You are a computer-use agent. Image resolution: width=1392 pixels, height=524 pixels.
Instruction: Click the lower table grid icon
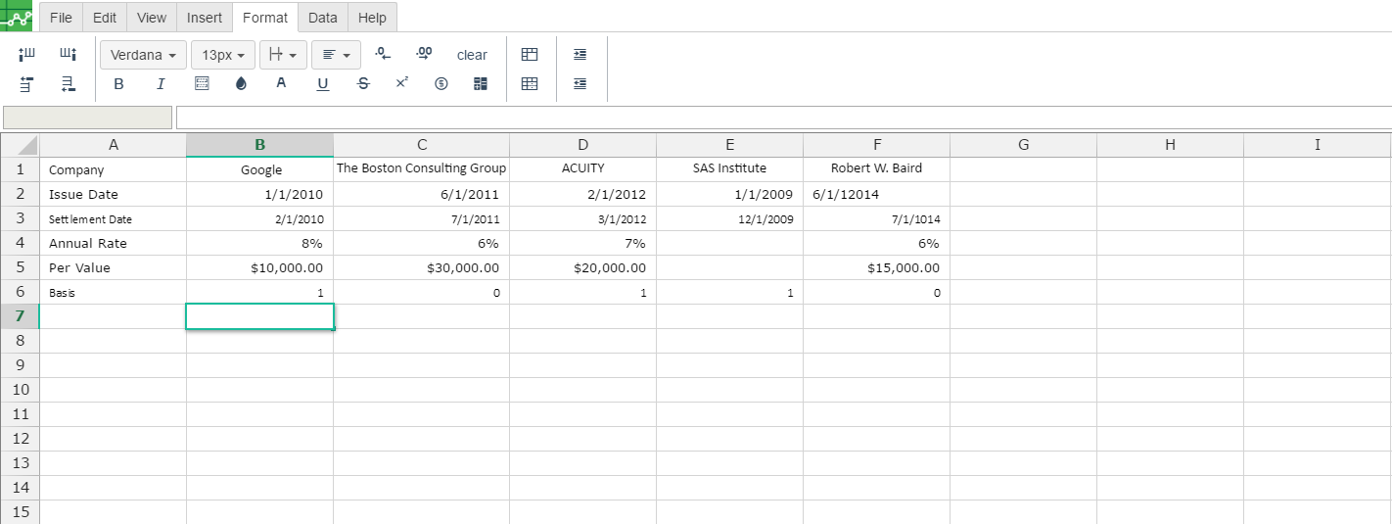point(530,84)
